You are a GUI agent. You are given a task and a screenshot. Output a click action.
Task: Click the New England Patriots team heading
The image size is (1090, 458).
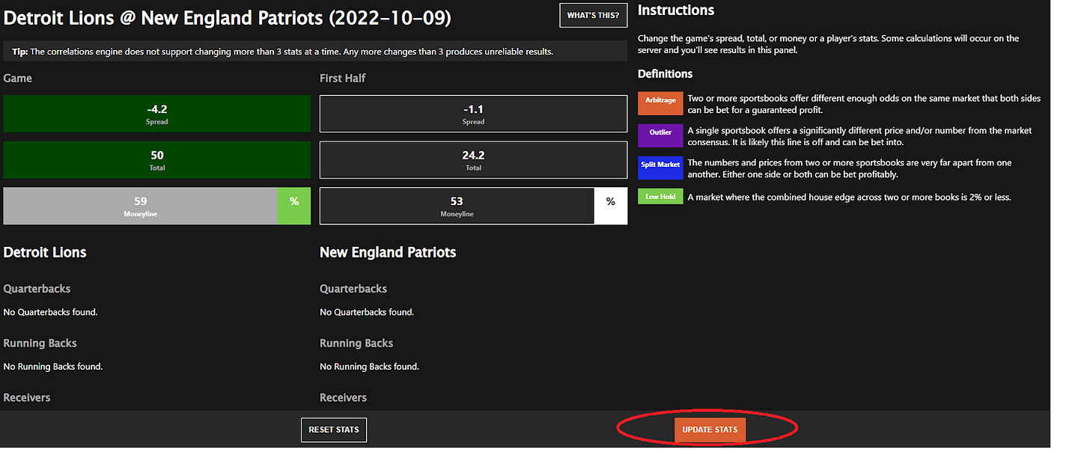coord(388,252)
